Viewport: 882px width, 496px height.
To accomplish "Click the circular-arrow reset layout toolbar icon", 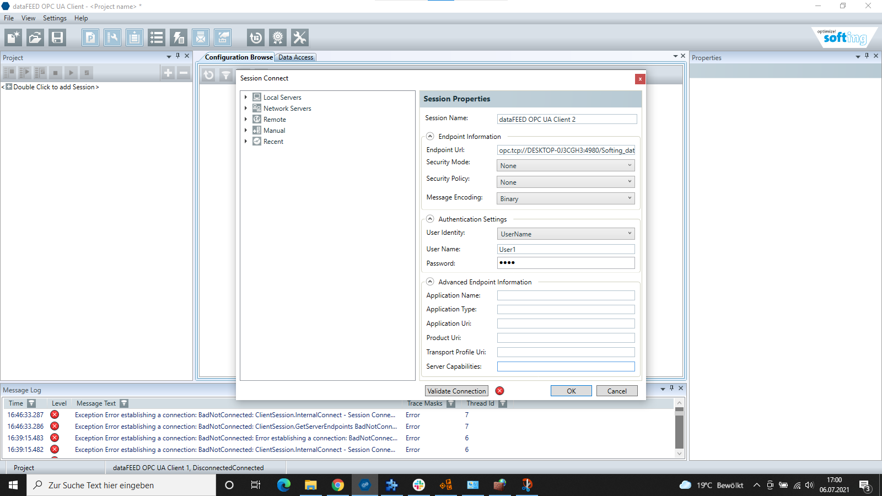I will (x=256, y=37).
